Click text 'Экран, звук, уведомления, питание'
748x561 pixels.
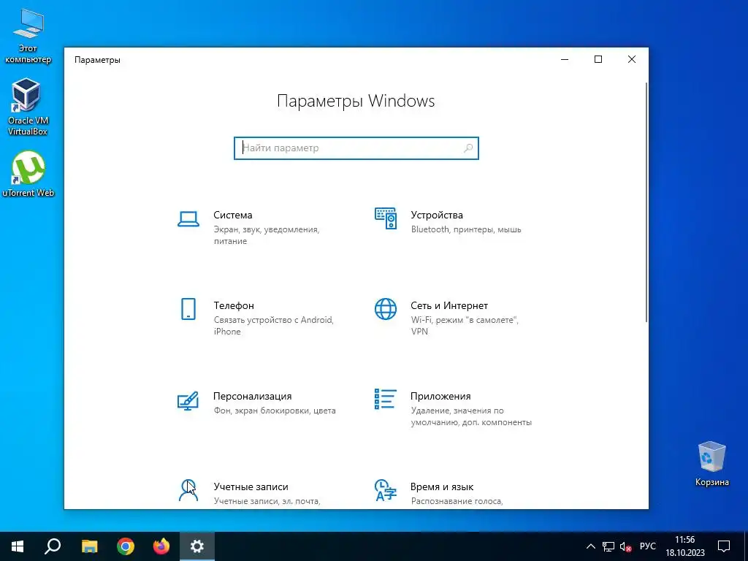(x=266, y=235)
